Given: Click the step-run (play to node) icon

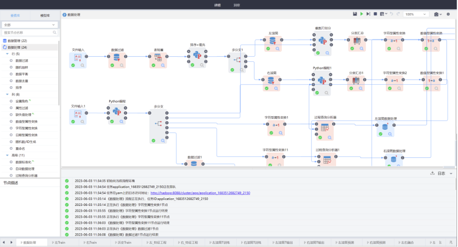Looking at the screenshot, I should coord(368,14).
